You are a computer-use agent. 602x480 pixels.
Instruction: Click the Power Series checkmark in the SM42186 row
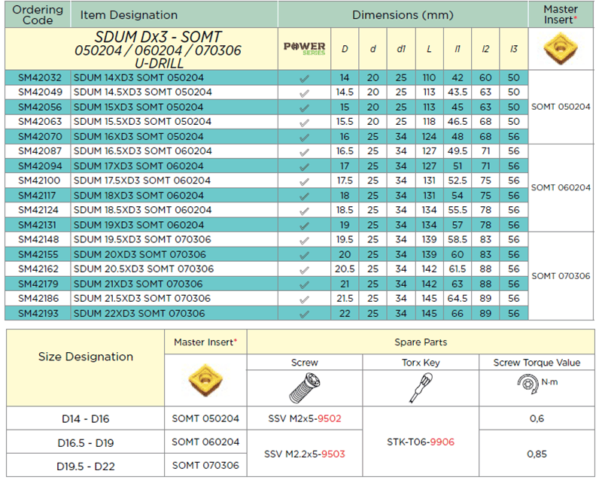[304, 299]
